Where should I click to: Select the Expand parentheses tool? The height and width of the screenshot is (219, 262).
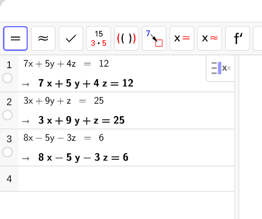pyautogui.click(x=126, y=39)
